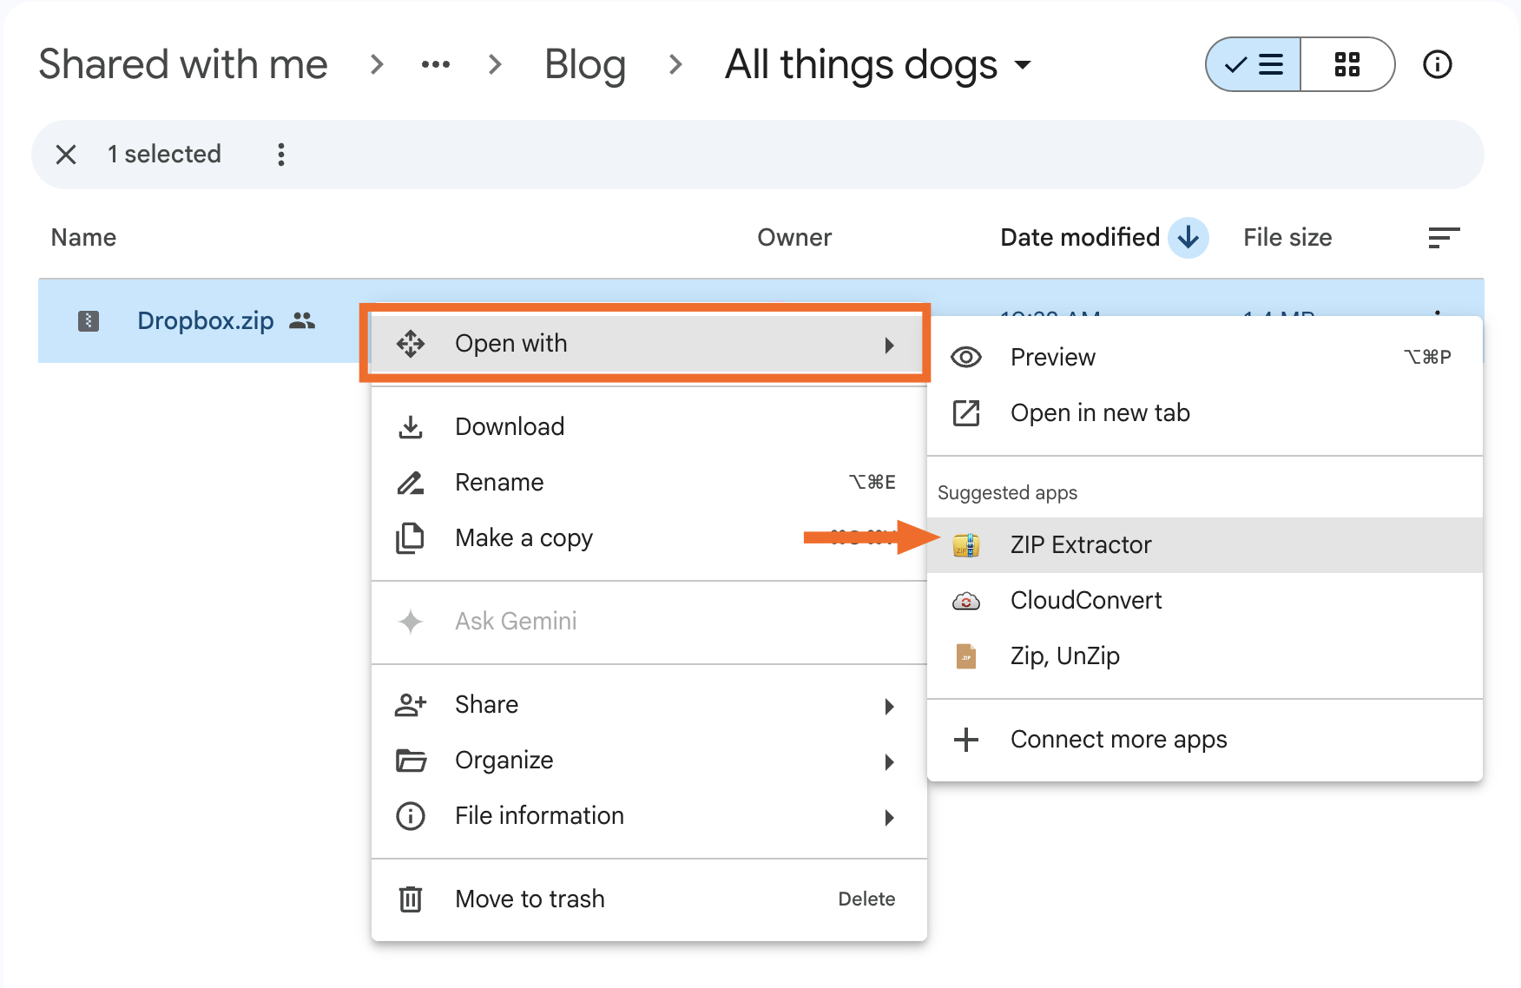Open the Open with submenu

point(649,344)
